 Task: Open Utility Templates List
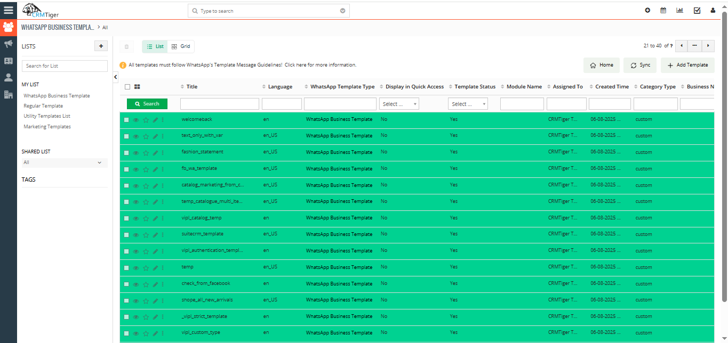click(x=47, y=116)
